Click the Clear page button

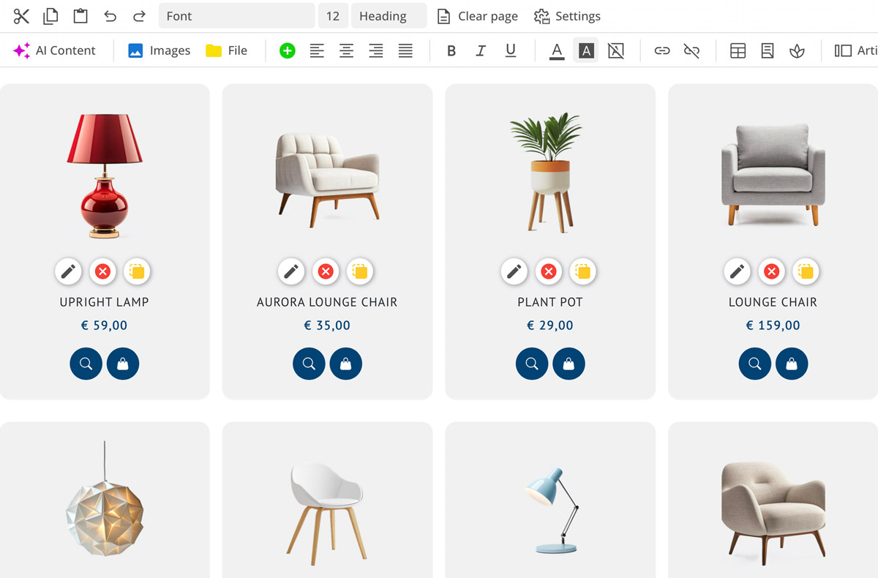point(477,16)
